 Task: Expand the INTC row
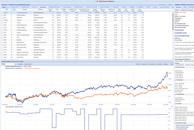tap(2, 38)
